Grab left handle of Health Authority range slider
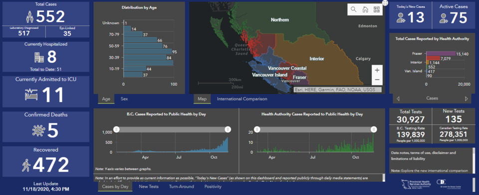 coord(257,129)
